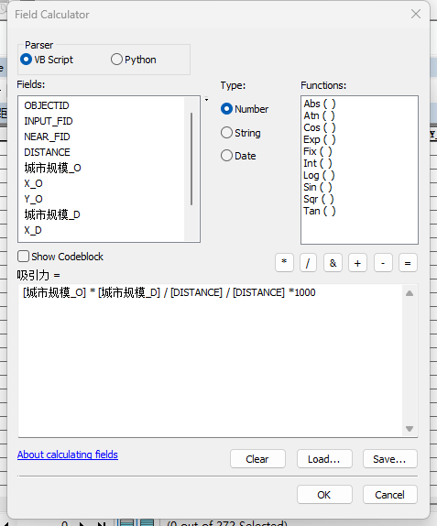Pick the Sin ( ) function
Screen dimensions: 437x526
tap(318, 187)
